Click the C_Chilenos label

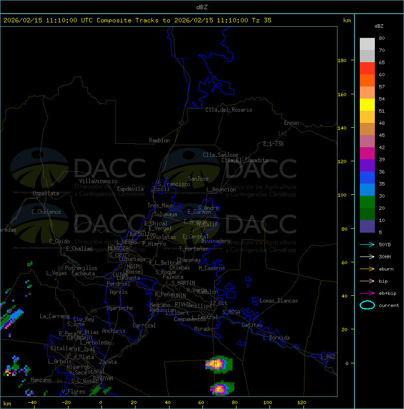click(x=46, y=212)
